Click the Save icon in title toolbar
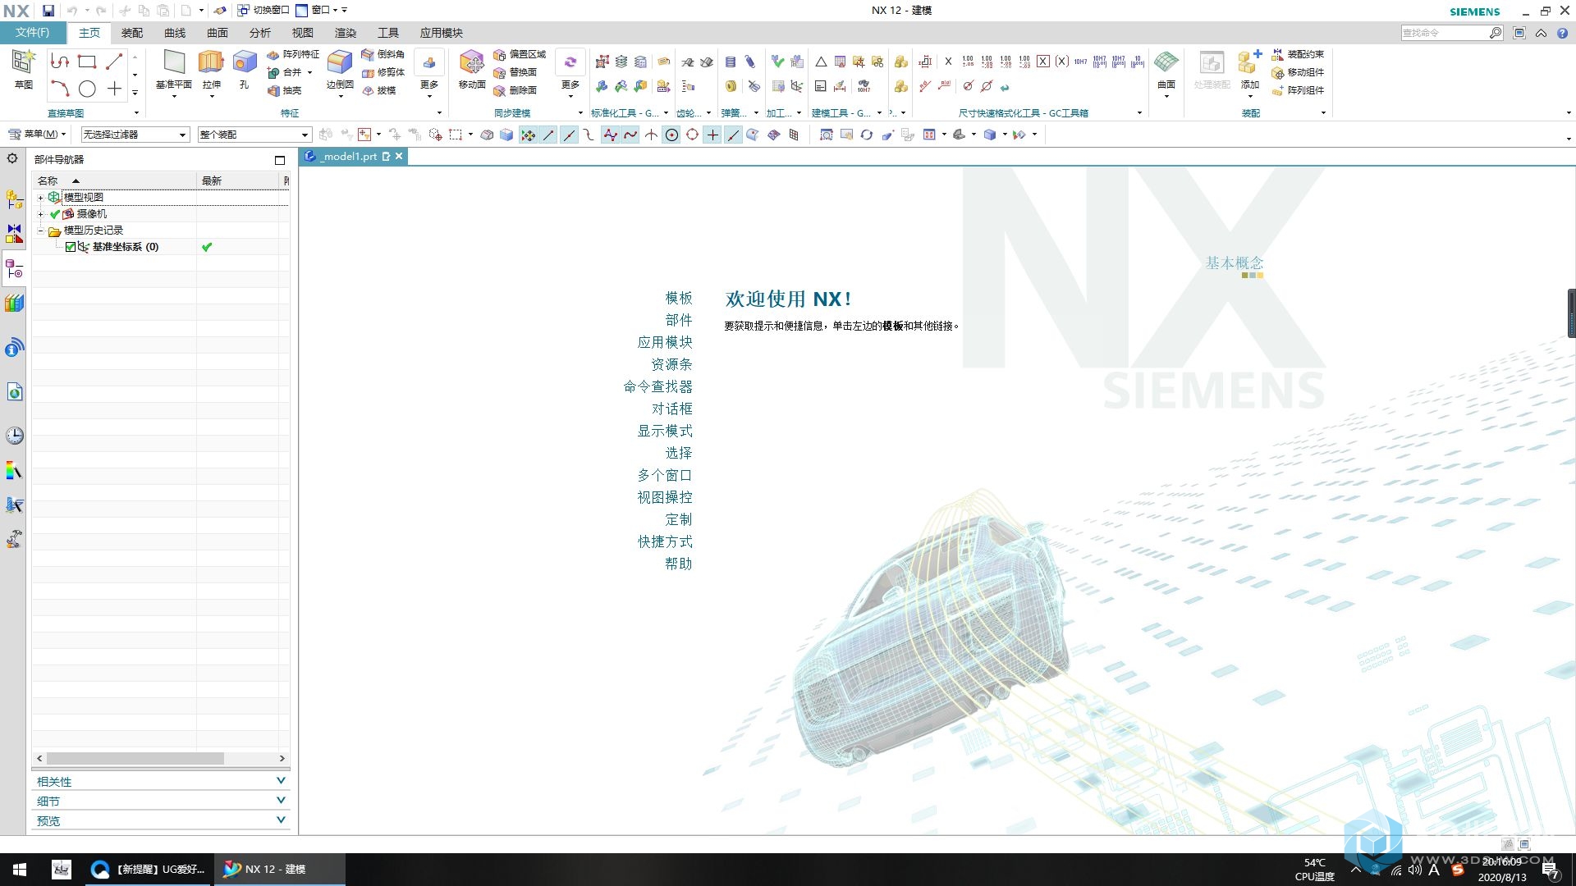 coord(48,11)
